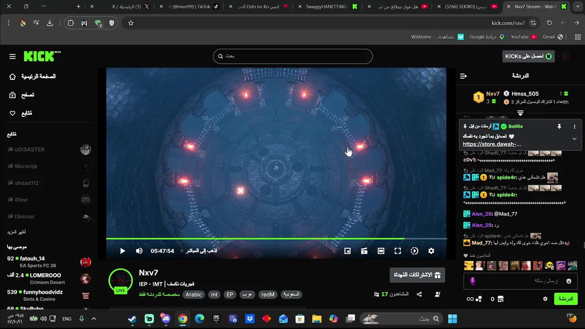Open playback speed control icon
Image resolution: width=585 pixels, height=329 pixels.
click(x=415, y=251)
